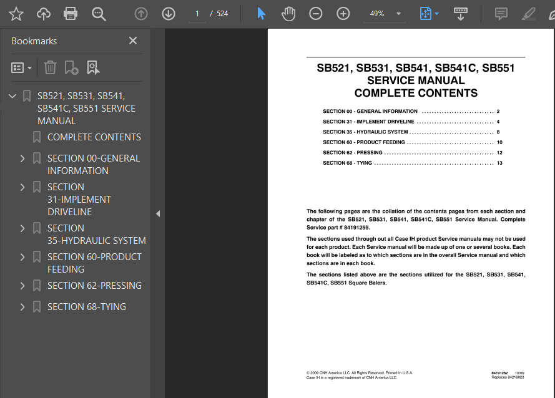Open the find text search tool
Screen dimensions: 555x398
(x=99, y=14)
